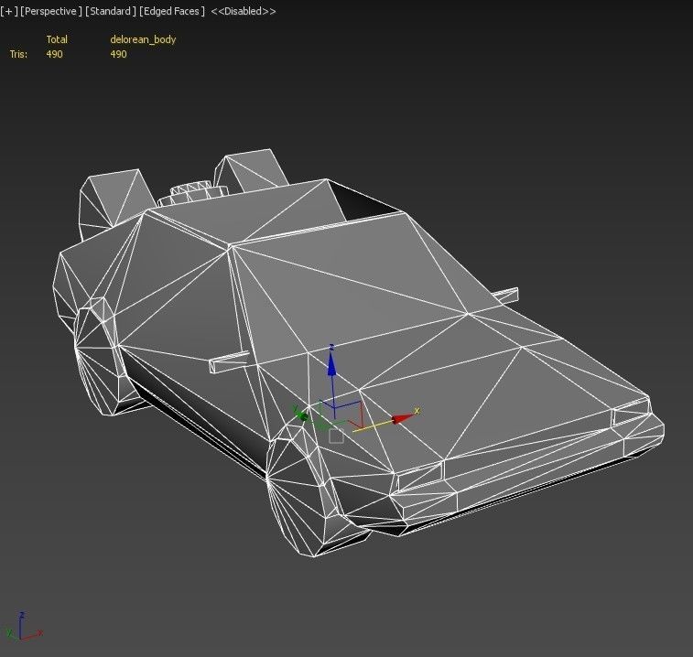This screenshot has width=693, height=657.
Task: Click the Total statistics column header
Action: 57,39
